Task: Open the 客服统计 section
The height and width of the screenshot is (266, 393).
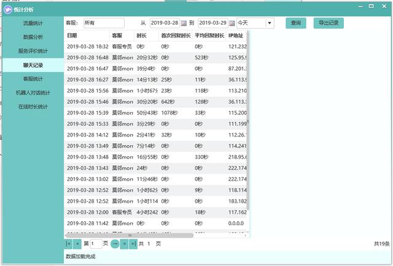Action: click(x=33, y=79)
